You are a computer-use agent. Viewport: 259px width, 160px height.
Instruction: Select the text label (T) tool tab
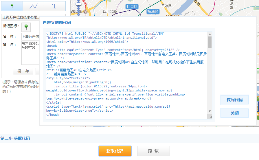point(55,6)
